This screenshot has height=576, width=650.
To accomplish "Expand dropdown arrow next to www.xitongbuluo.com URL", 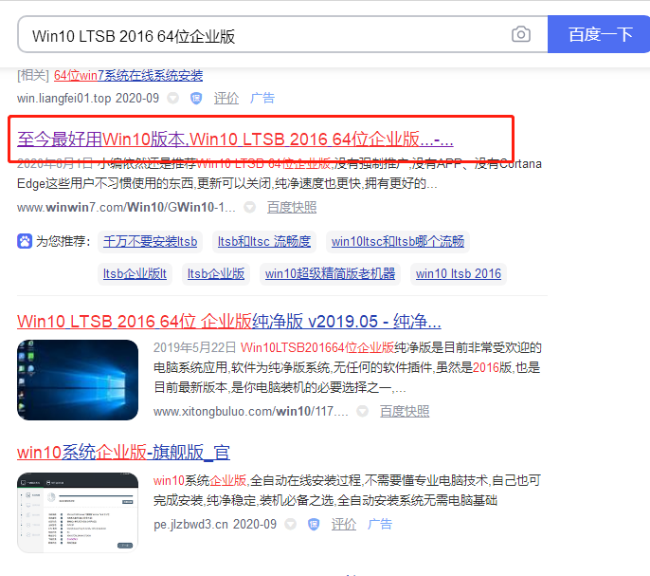I will pyautogui.click(x=363, y=412).
